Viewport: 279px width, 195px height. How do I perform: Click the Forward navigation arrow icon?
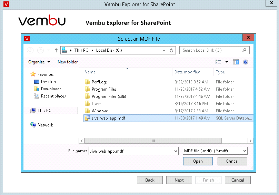point(40,50)
